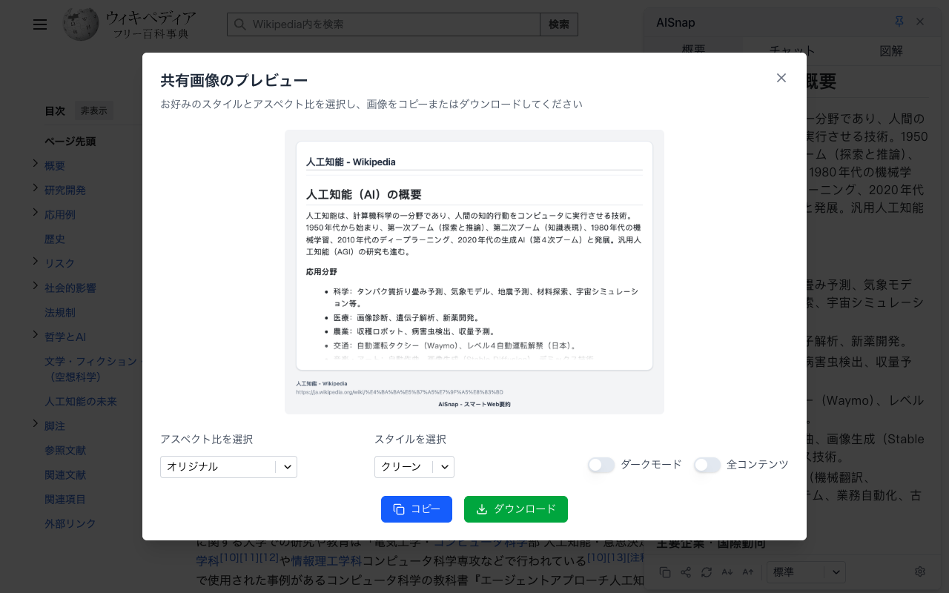Jump to the 概要 contents link text
Screen dimensions: 949x593
(55, 166)
